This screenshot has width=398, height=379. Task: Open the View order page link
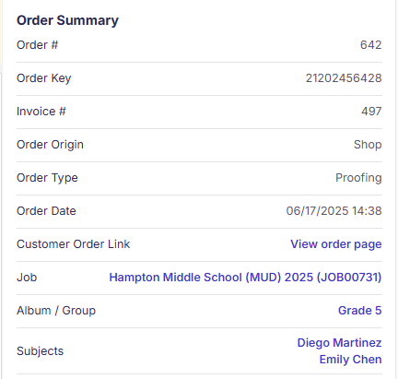(336, 244)
